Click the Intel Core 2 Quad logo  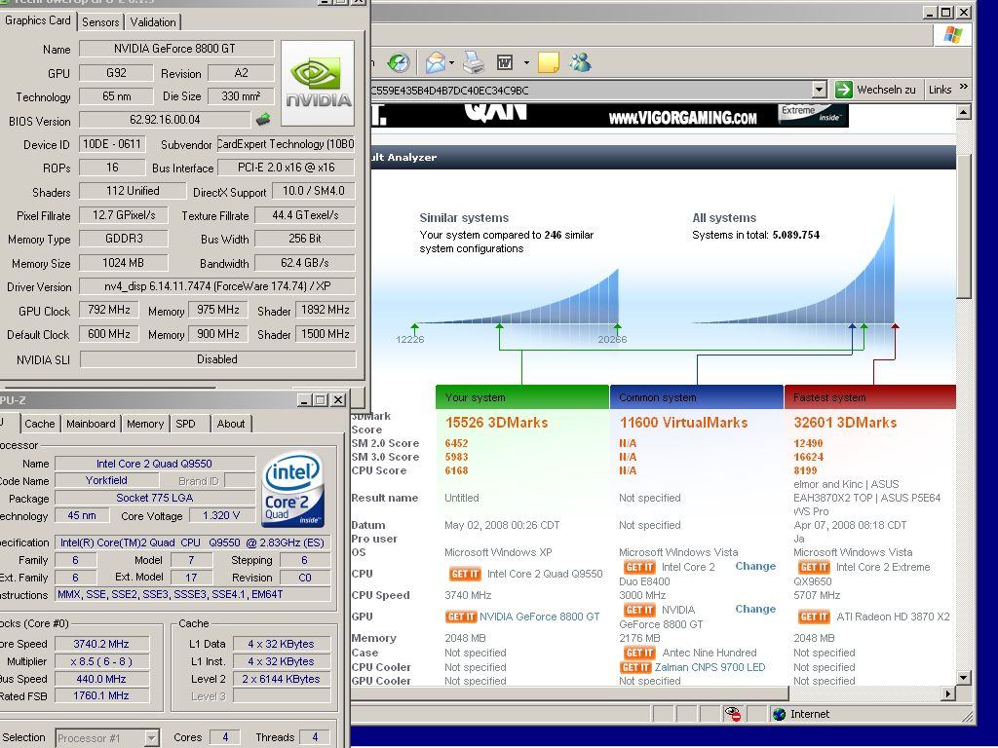292,489
